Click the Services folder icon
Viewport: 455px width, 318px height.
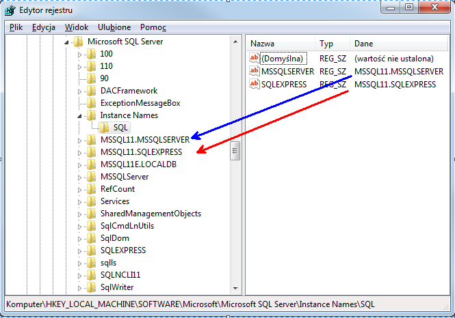[92, 201]
